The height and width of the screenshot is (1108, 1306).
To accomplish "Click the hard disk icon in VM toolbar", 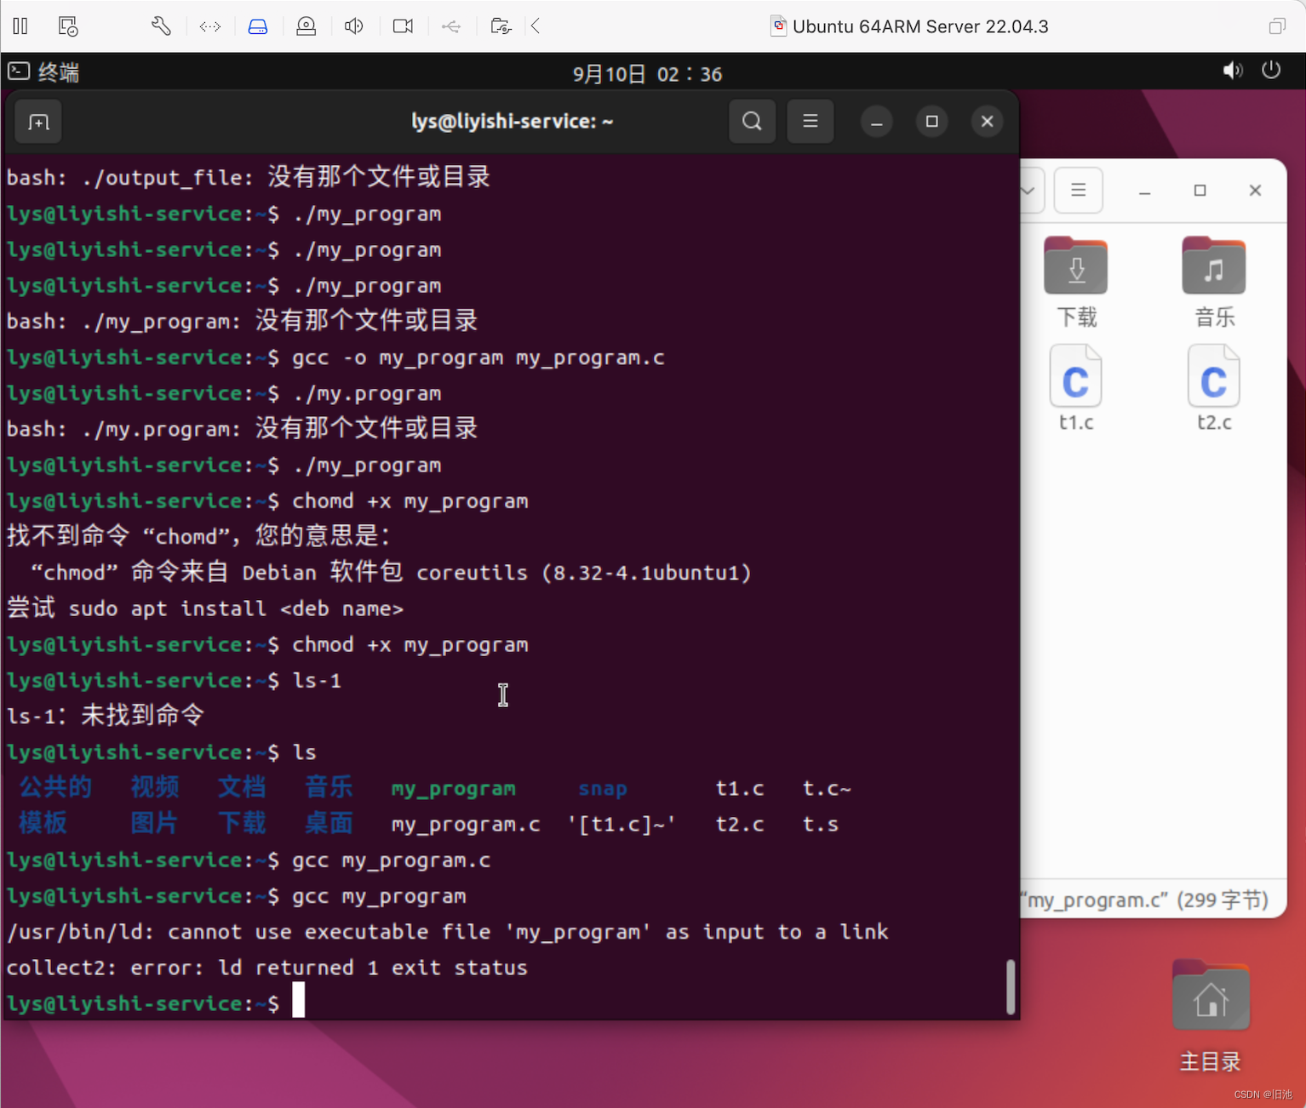I will point(258,26).
